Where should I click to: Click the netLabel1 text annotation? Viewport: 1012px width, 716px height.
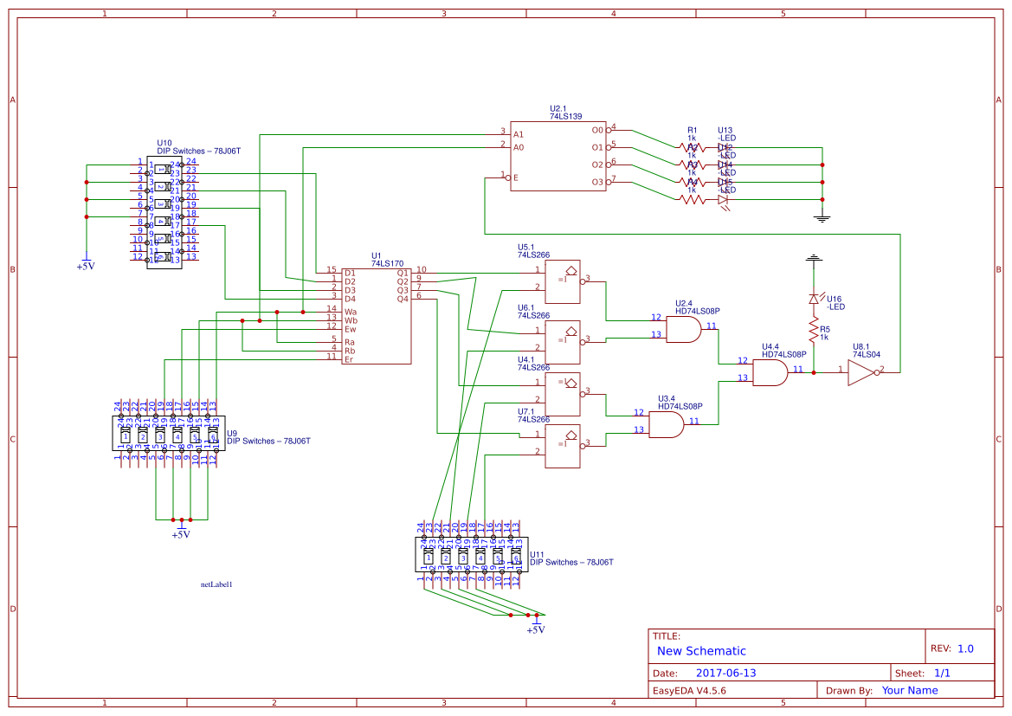[x=217, y=583]
